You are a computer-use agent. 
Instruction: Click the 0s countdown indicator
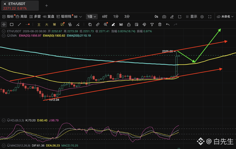point(156,16)
